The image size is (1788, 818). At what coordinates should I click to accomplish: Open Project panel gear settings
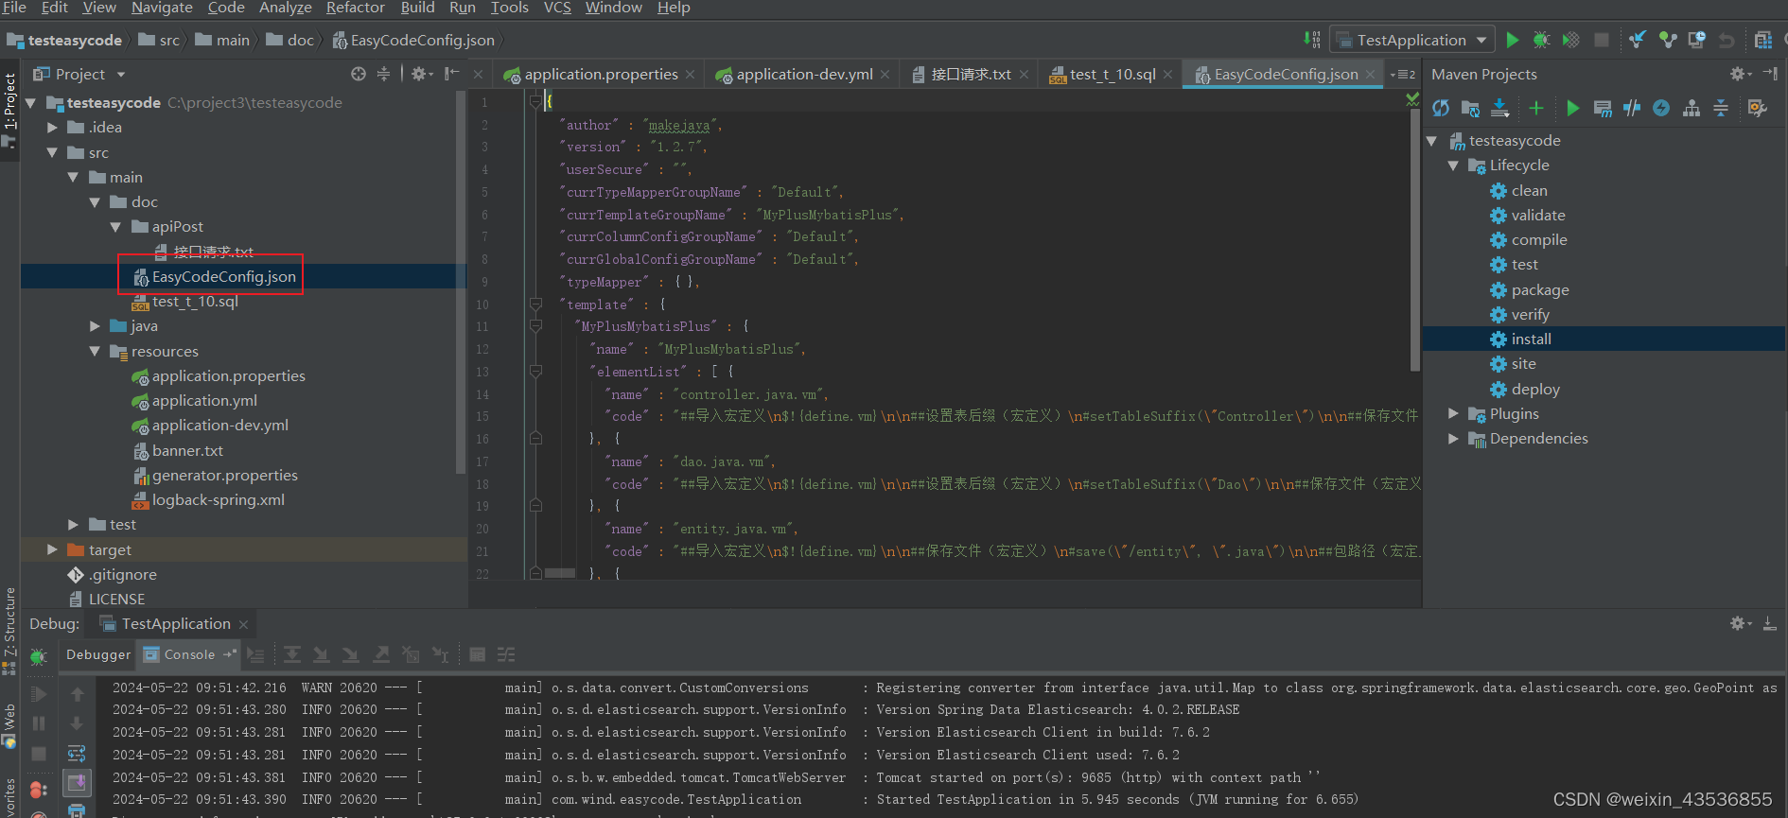click(421, 74)
